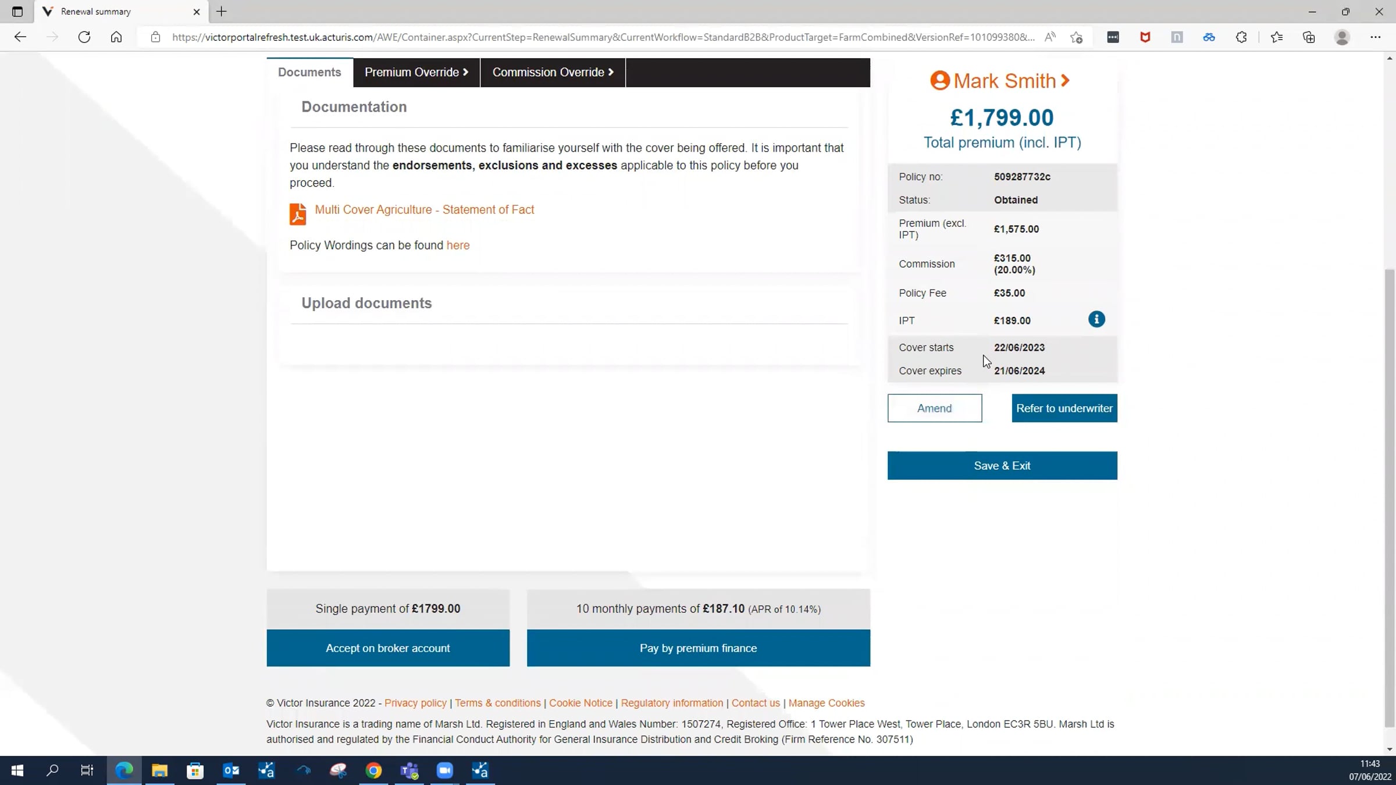Click Pay by premium finance button

698,648
